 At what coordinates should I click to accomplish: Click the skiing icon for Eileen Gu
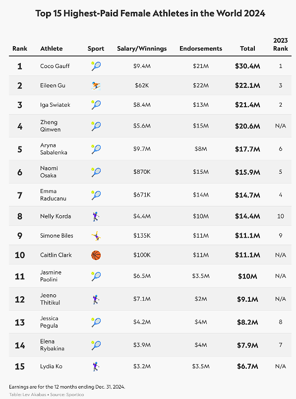click(x=96, y=86)
